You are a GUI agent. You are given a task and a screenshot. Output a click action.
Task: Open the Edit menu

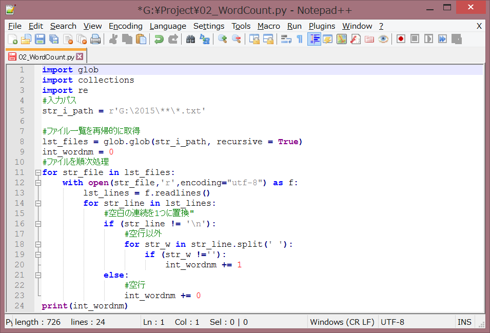(x=35, y=26)
